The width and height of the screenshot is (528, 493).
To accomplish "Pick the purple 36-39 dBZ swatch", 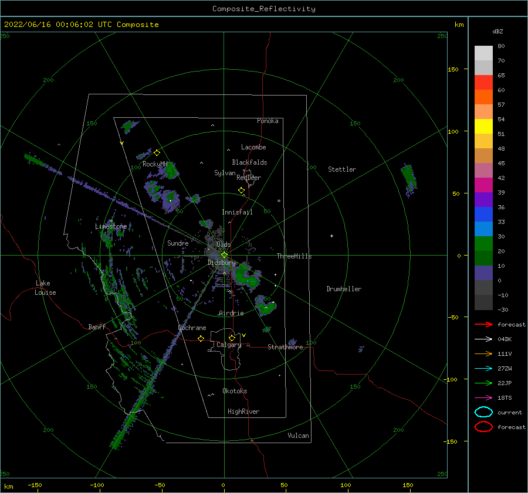I will [x=483, y=199].
